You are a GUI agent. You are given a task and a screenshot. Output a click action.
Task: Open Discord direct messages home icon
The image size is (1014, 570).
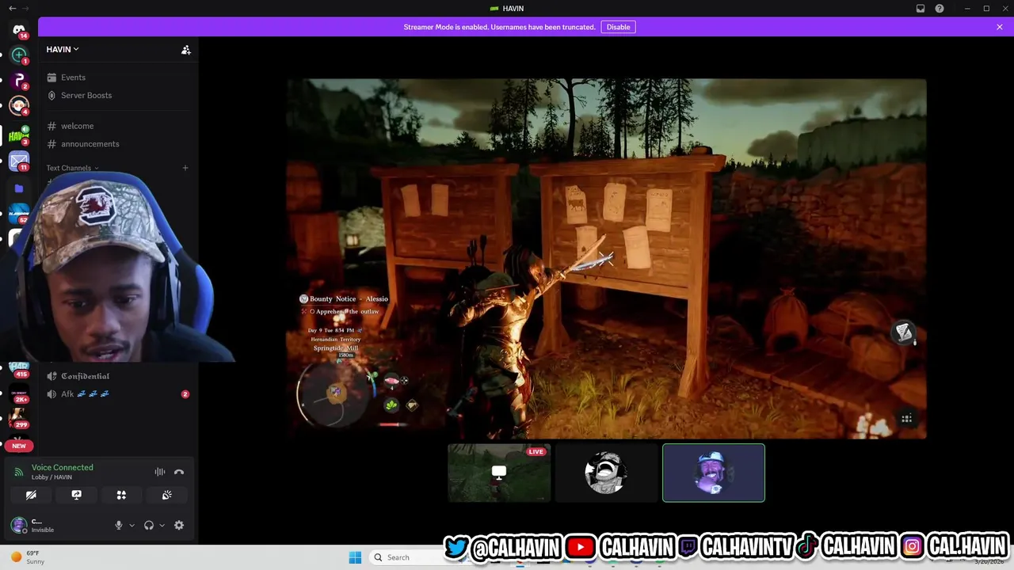coord(19,30)
